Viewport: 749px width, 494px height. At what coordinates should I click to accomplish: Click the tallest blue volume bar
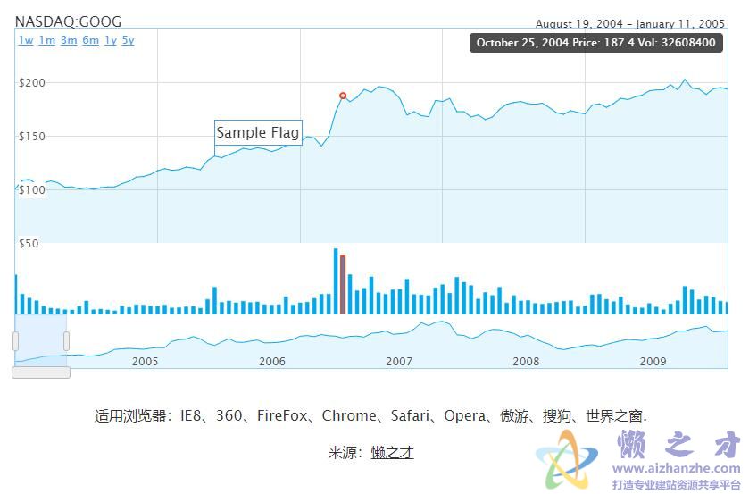(336, 281)
